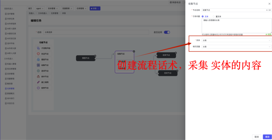Click the 接口调用 icon
The height and width of the screenshot is (140, 272).
tap(38, 82)
